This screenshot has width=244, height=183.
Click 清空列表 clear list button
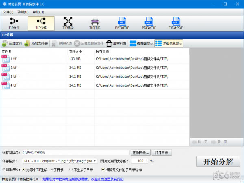116,43
